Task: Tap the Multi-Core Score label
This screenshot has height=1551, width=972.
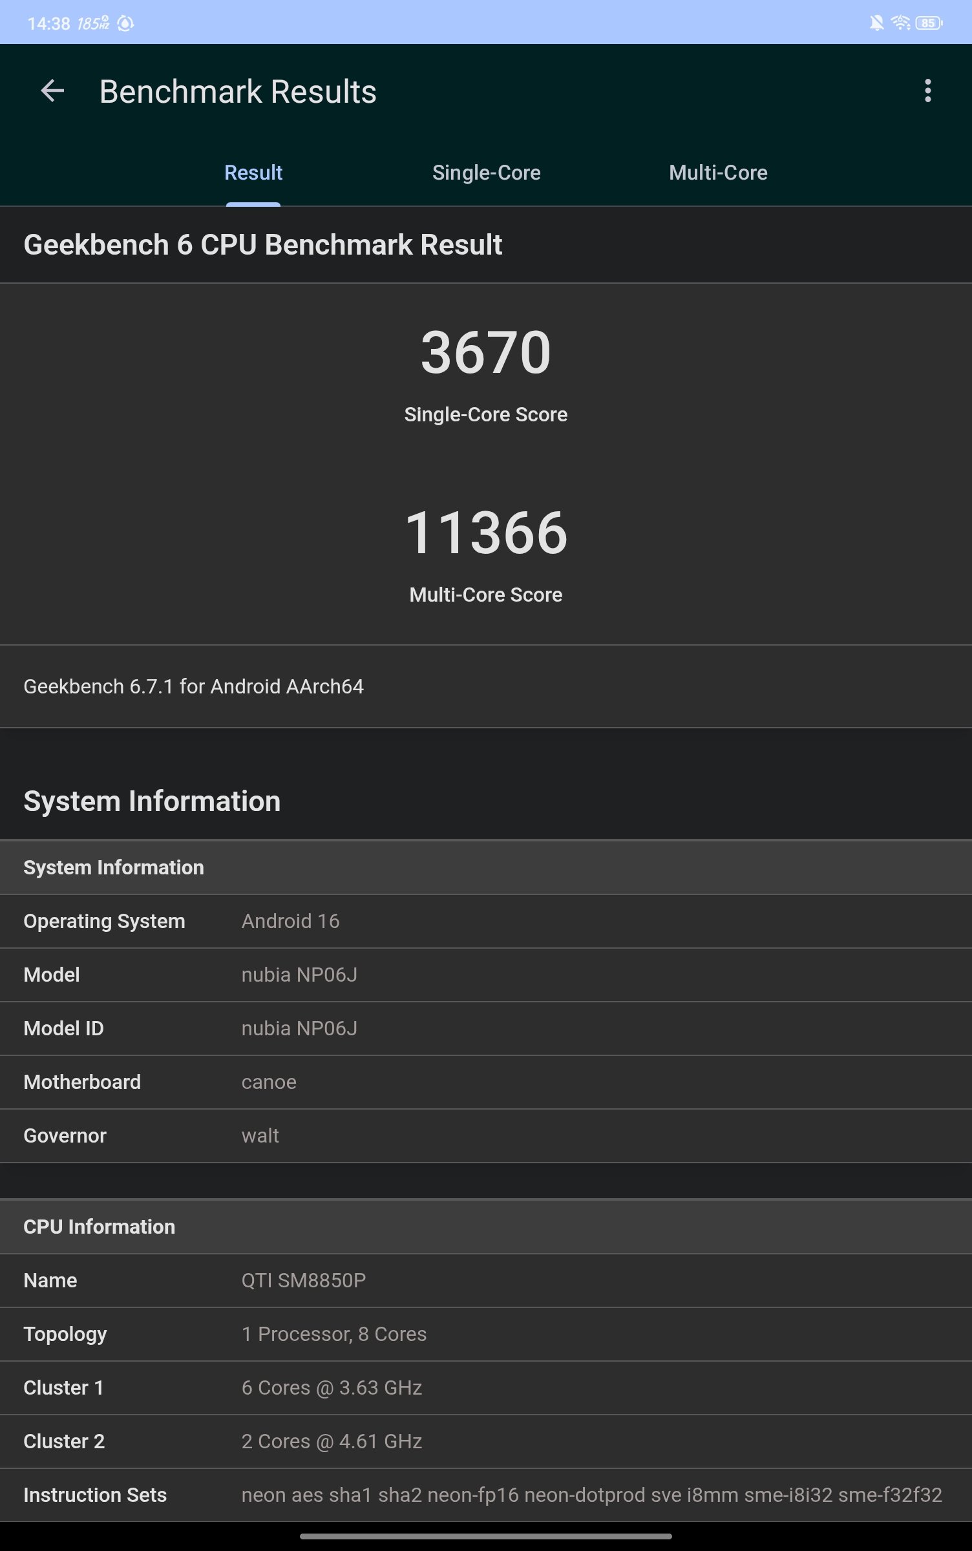Action: pos(486,595)
